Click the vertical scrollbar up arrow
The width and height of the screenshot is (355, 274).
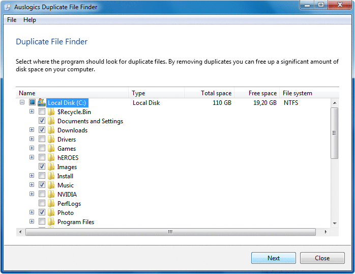pos(335,103)
